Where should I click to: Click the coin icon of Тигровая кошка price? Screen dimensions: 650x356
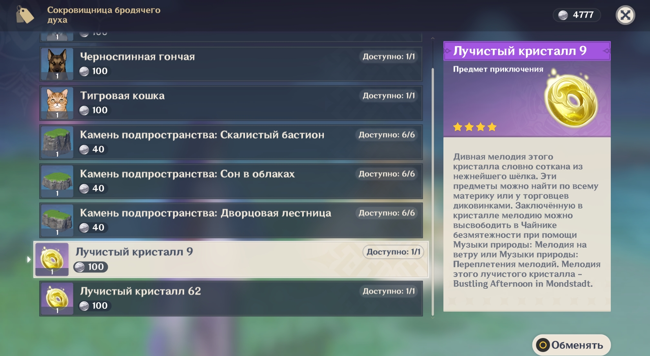point(84,110)
